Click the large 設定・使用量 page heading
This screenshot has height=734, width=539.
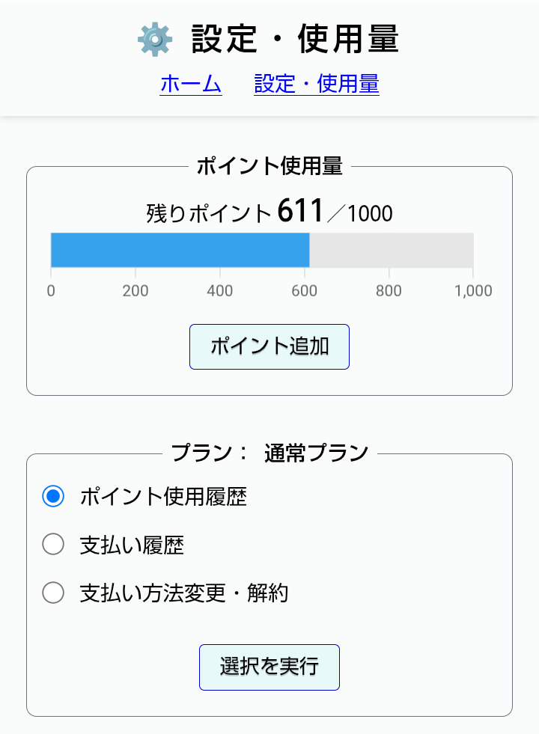pos(295,39)
